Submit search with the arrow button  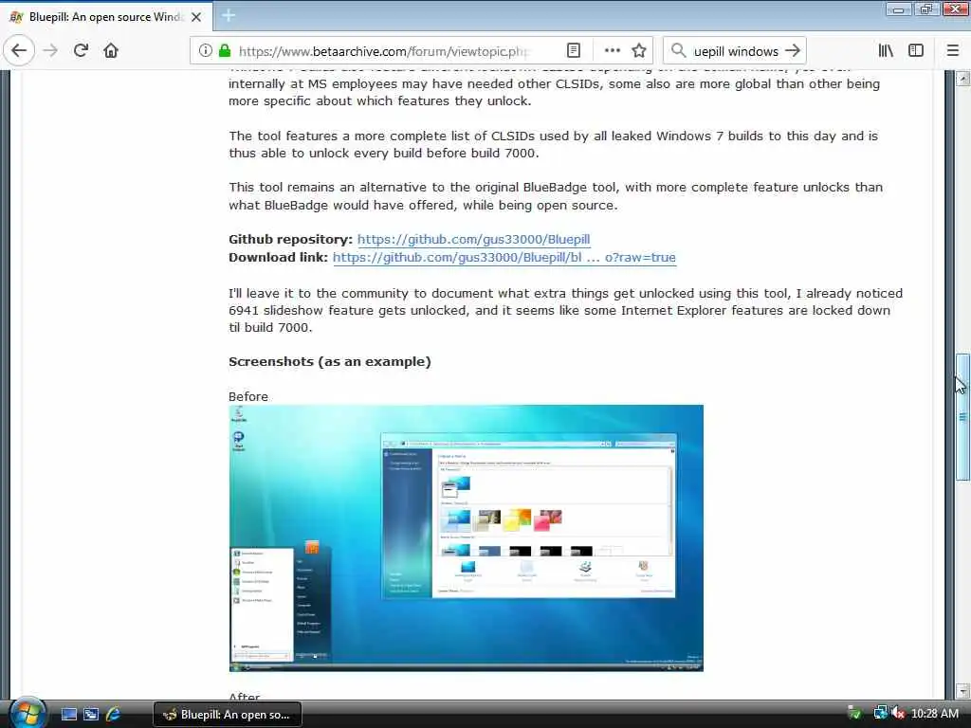click(792, 51)
